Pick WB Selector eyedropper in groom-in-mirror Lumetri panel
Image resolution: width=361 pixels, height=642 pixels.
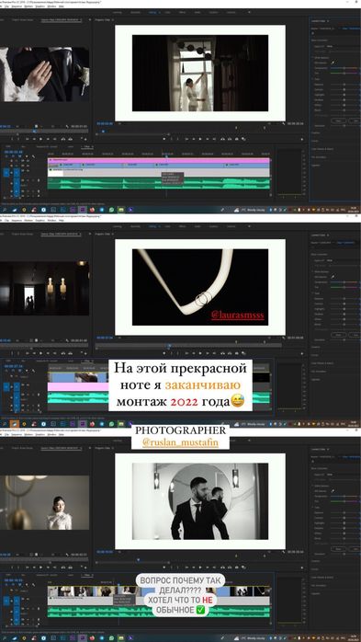(x=333, y=490)
